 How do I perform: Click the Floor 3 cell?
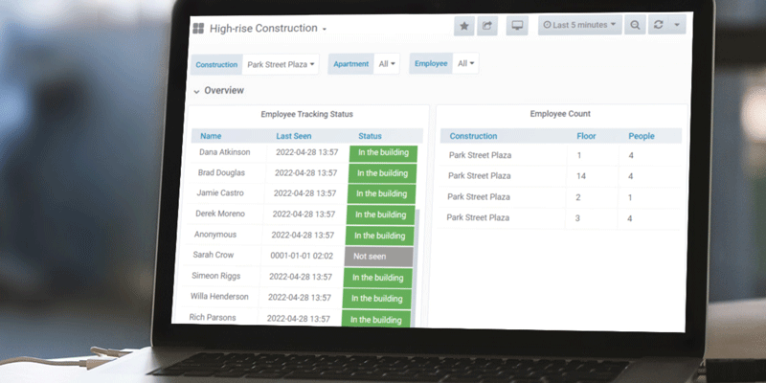577,218
